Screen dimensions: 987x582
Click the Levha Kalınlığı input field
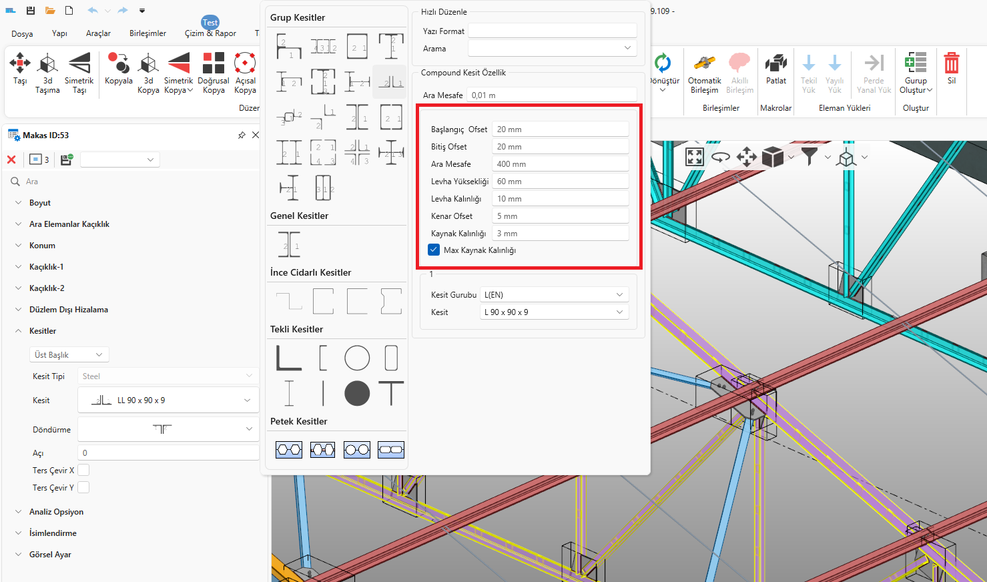pos(560,199)
